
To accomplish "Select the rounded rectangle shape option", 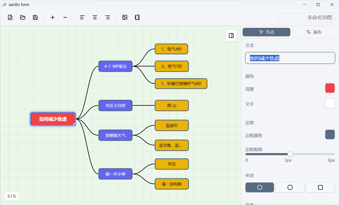I will 260,187.
